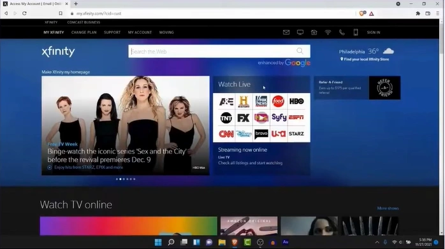Close the Access My Account browser tab
The height and width of the screenshot is (249, 445).
66,4
